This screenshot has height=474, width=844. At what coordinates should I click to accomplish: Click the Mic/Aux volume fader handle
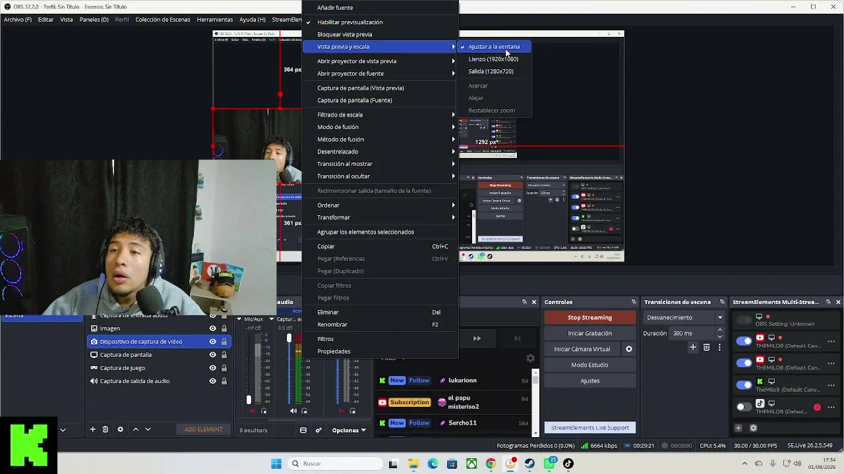point(249,400)
